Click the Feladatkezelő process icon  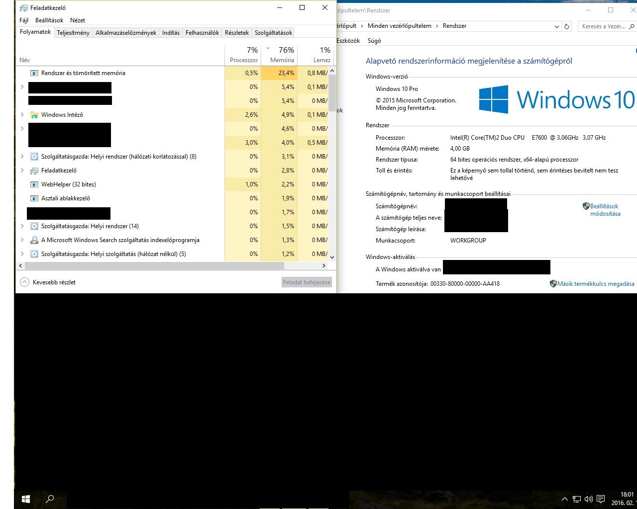34,170
